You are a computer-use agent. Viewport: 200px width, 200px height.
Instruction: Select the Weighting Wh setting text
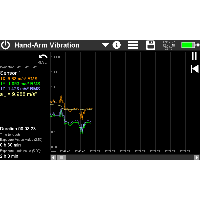(x=19, y=67)
